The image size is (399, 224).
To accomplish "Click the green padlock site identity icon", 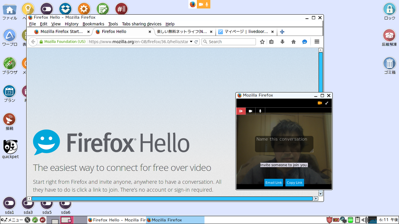I will click(x=41, y=42).
